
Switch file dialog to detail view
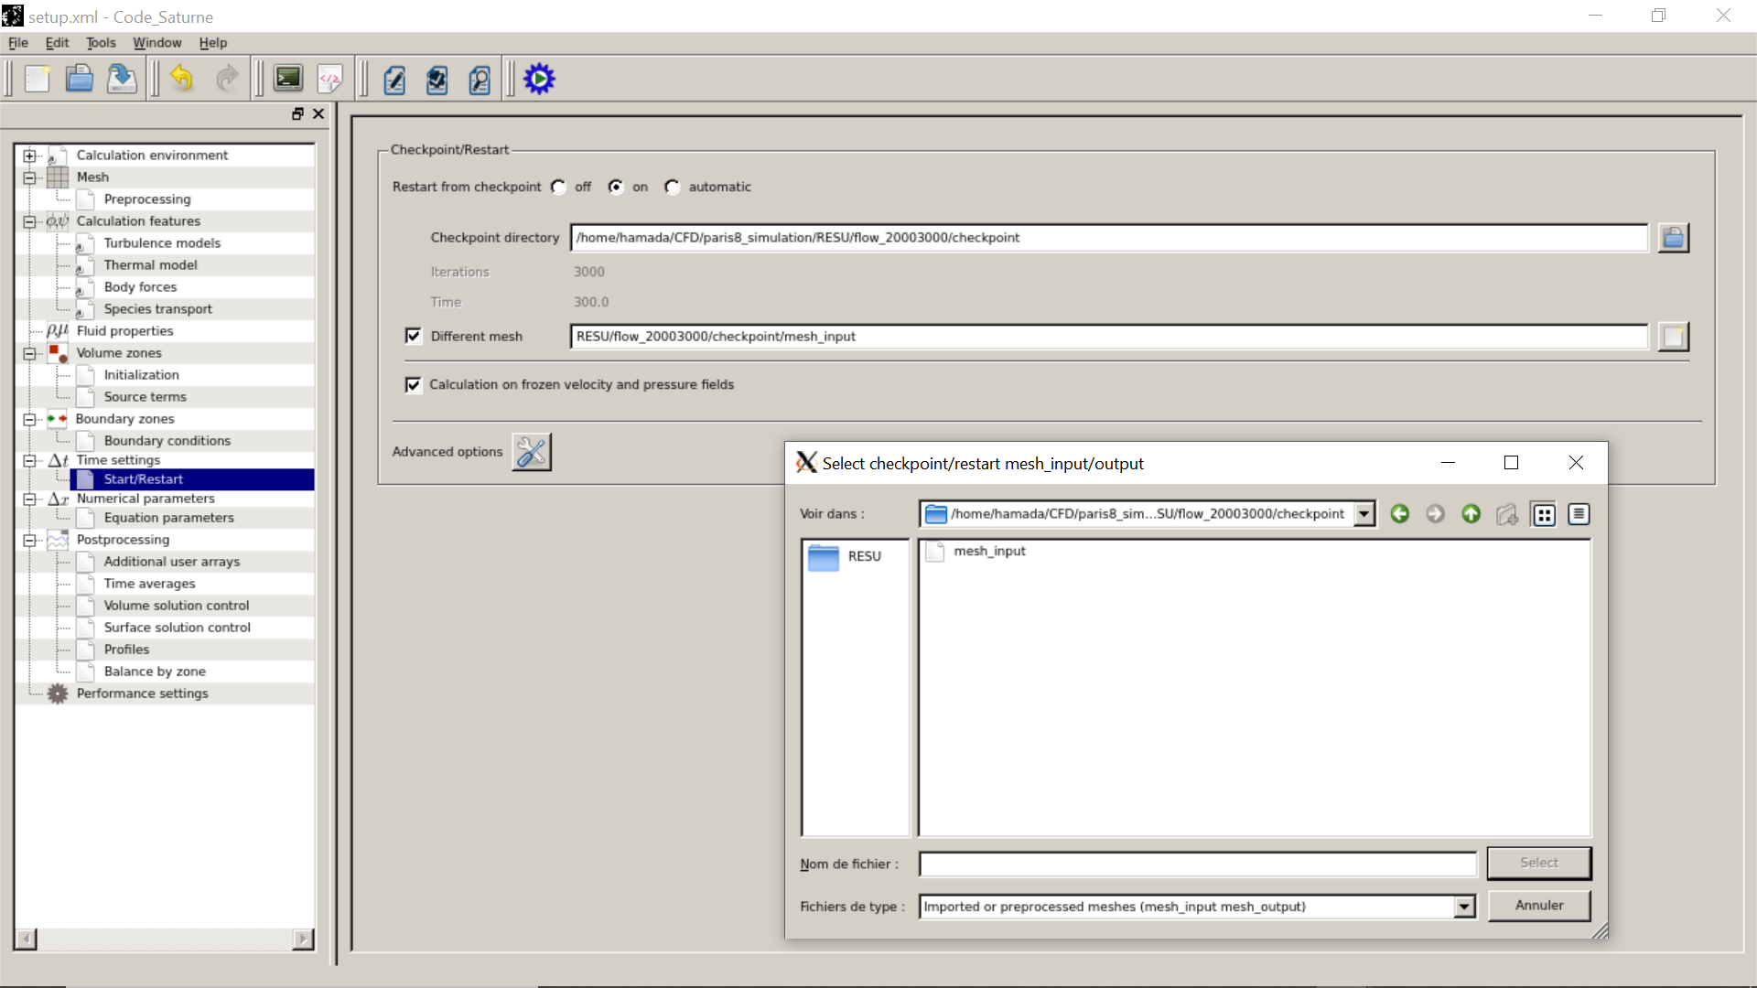(x=1579, y=514)
